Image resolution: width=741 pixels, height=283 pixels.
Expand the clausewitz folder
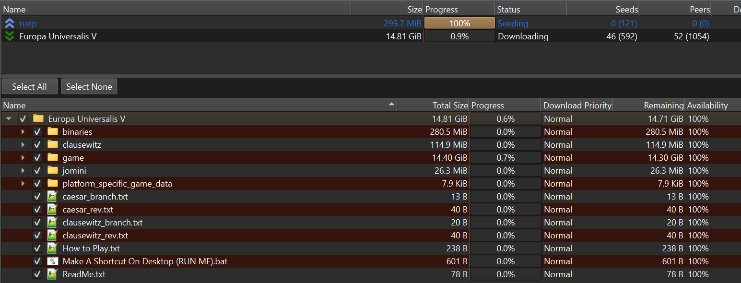(x=23, y=144)
